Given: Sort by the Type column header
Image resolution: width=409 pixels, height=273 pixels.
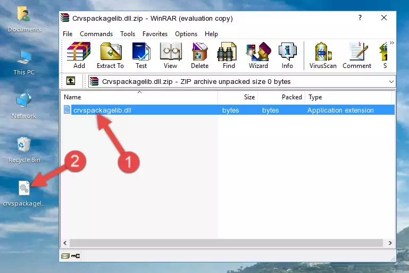Looking at the screenshot, I should coord(348,97).
